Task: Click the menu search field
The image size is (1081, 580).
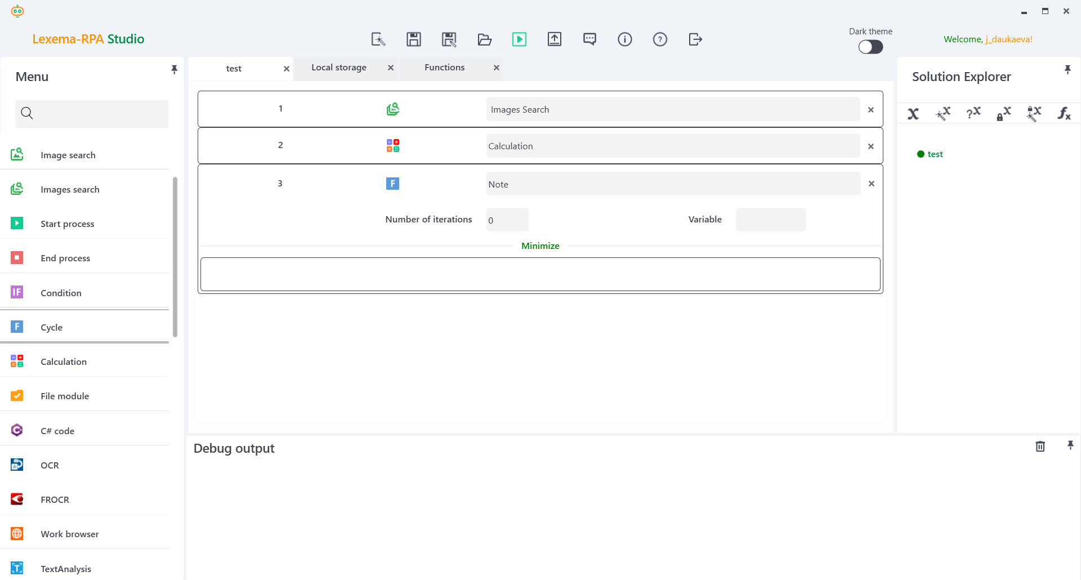Action: pyautogui.click(x=92, y=114)
